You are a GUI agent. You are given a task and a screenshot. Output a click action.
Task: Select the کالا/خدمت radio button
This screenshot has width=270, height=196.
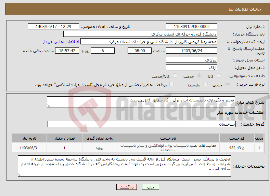point(175,76)
